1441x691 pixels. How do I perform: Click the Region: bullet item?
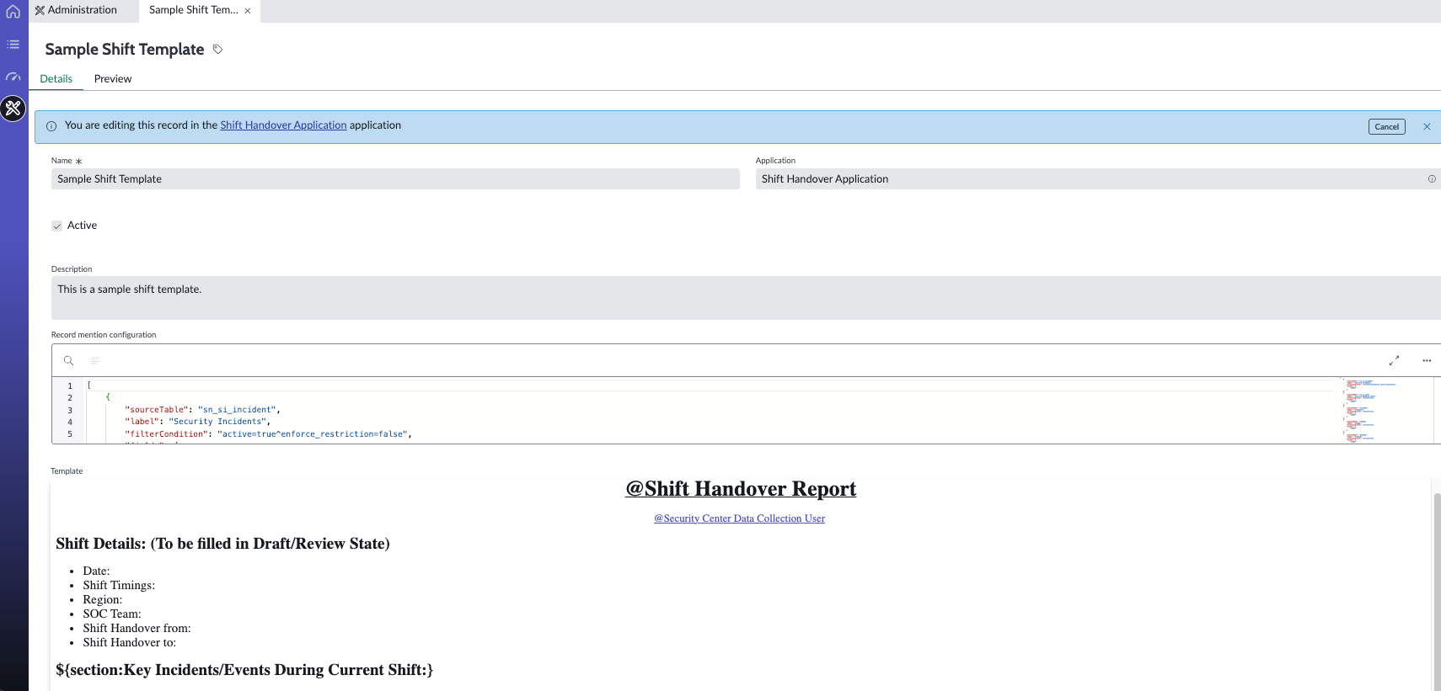tap(103, 600)
